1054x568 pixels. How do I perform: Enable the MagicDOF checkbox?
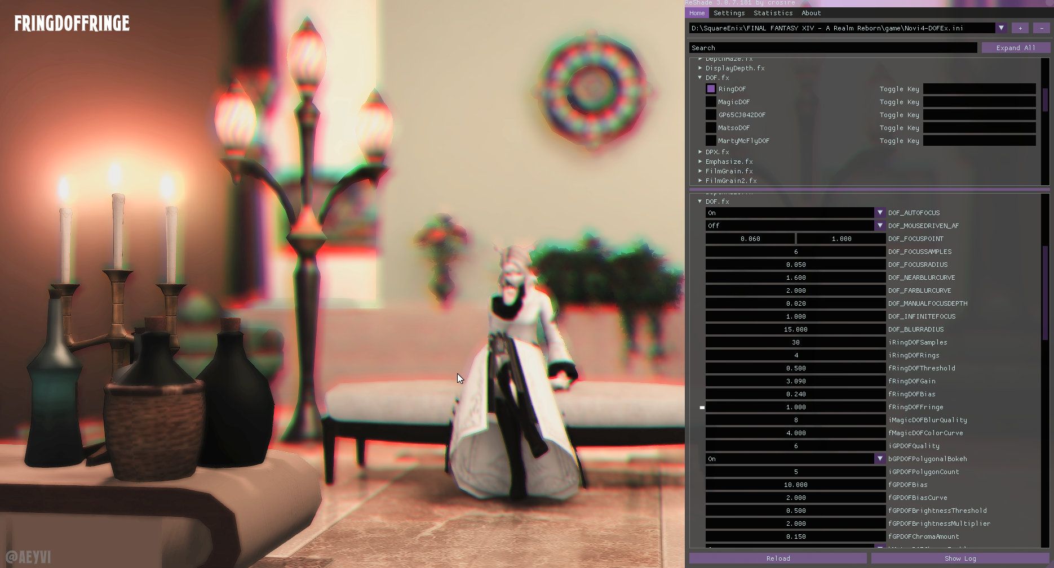point(711,102)
